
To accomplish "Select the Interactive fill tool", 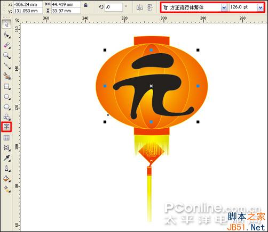I will click(6, 189).
